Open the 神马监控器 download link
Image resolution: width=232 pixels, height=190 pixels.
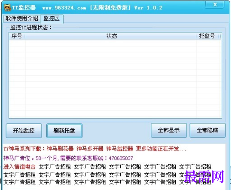tap(119, 149)
